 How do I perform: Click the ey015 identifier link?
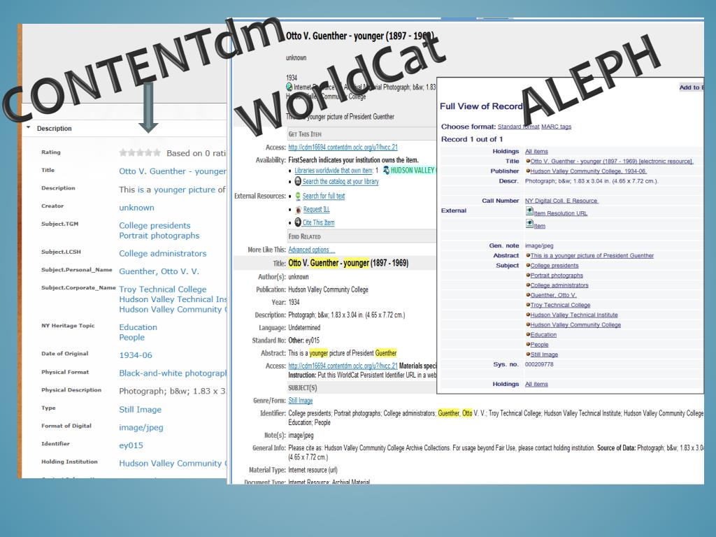[x=131, y=445]
